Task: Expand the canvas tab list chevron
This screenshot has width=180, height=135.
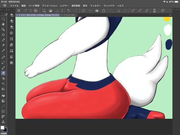Action: coord(170,15)
